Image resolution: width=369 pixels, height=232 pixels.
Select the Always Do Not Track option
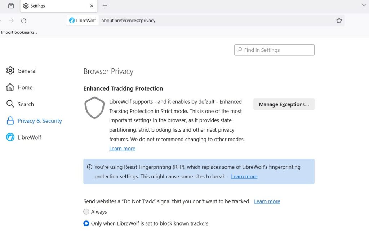coord(86,211)
